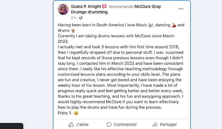This screenshot has width=222, height=129.
Task: Click the dancer emoji after 'dancing'
Action: (x=174, y=25)
